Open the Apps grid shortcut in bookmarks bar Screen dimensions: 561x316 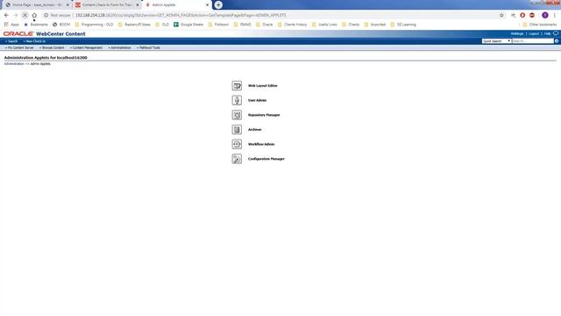click(11, 25)
